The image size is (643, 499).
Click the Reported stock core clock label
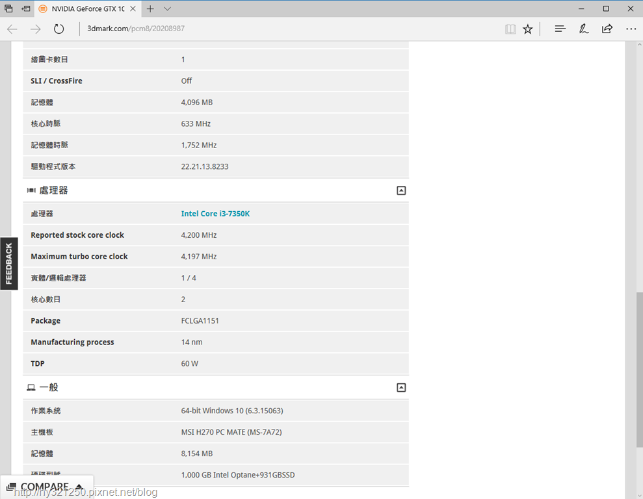[77, 235]
